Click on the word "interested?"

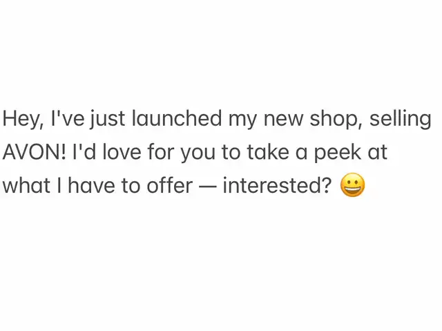(x=276, y=185)
